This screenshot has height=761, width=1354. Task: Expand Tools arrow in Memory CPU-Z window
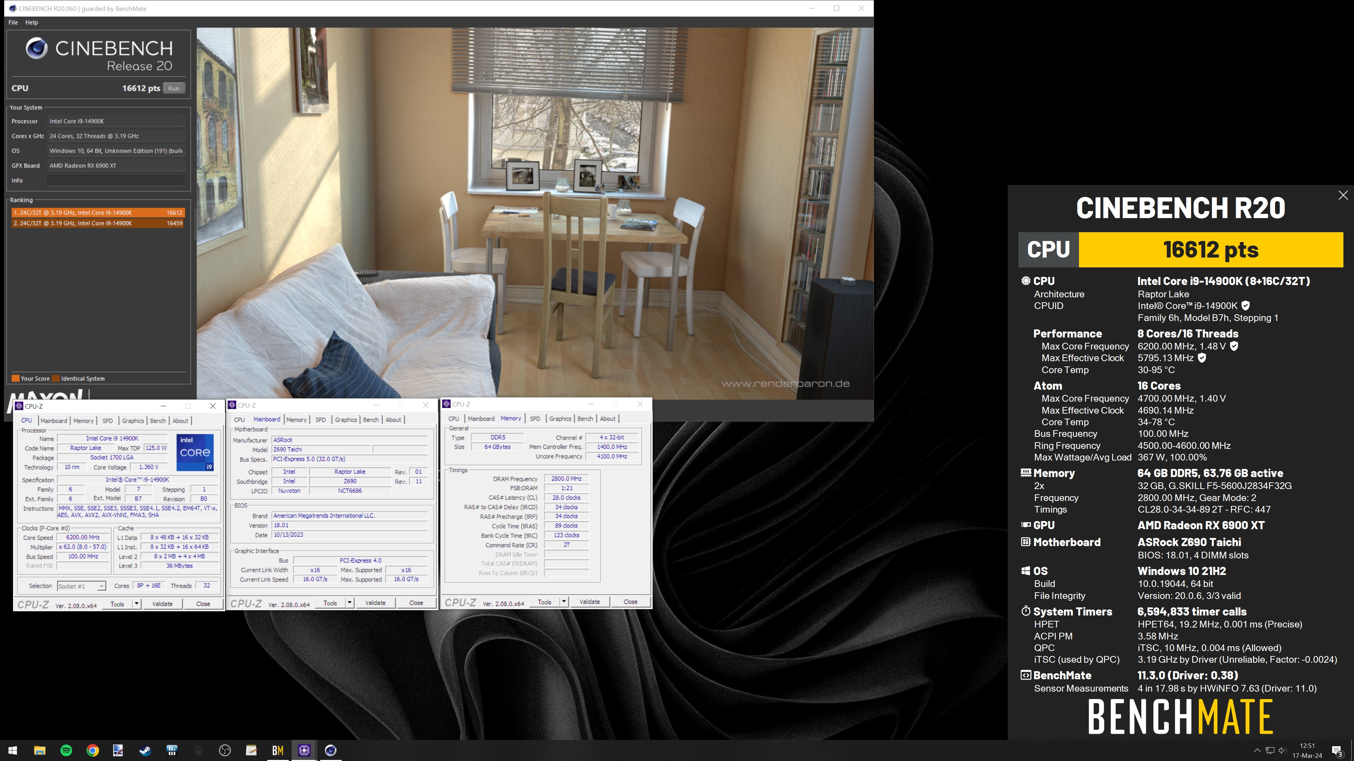pos(564,601)
